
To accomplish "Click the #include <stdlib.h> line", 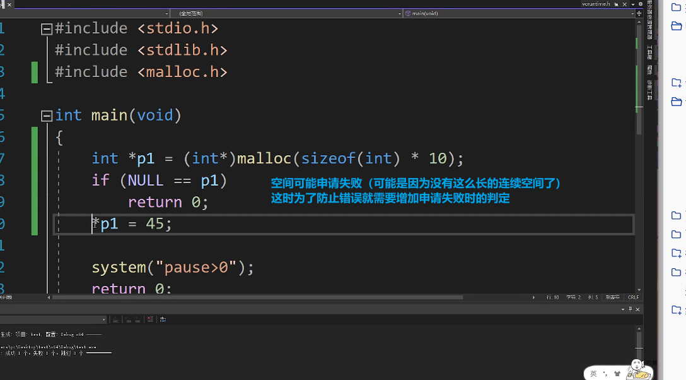I will tap(141, 50).
